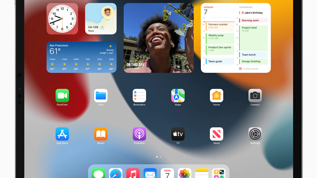317x178 pixels.
Task: Open the App Store
Action: point(62,134)
